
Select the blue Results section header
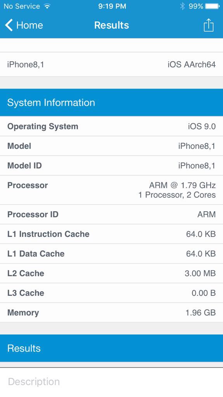pyautogui.click(x=112, y=348)
